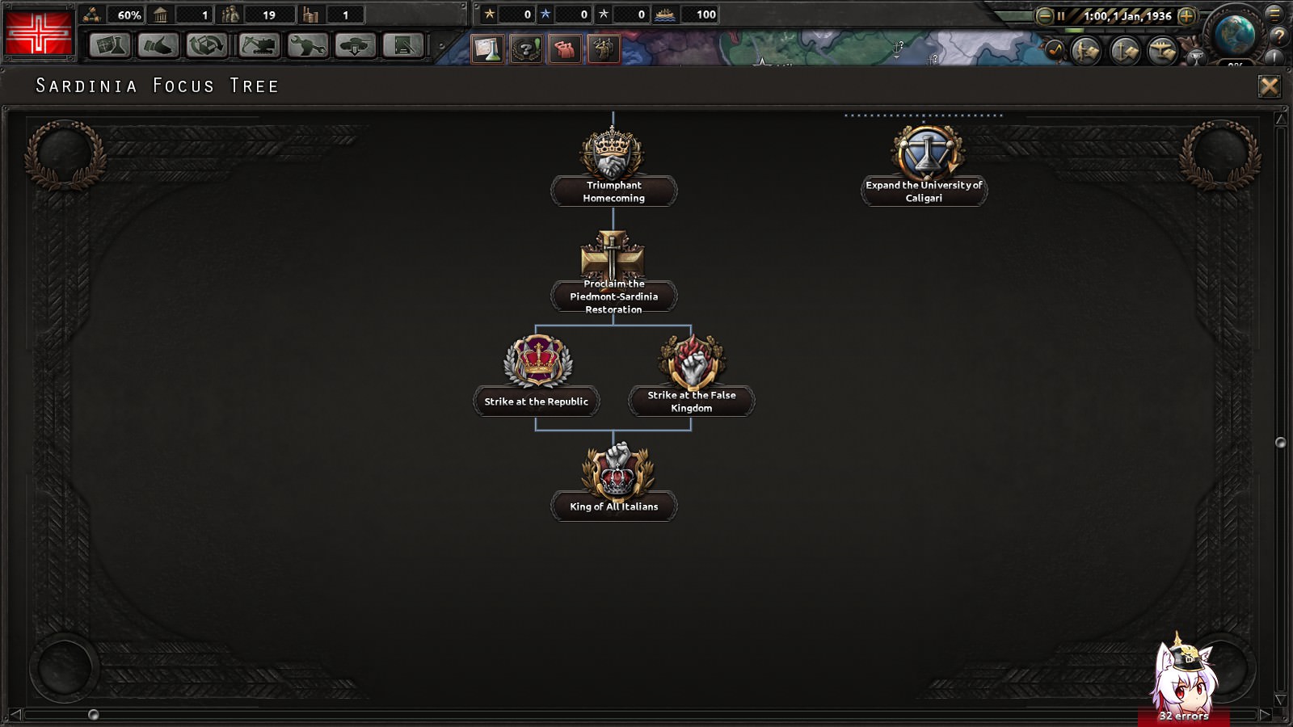This screenshot has width=1293, height=727.
Task: Decrease game speed with minus button
Action: 1045,15
